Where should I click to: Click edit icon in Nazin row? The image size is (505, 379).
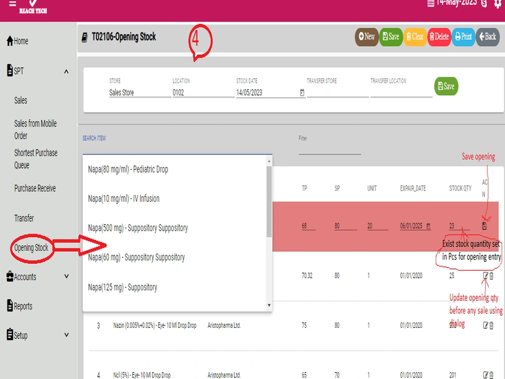(x=485, y=325)
